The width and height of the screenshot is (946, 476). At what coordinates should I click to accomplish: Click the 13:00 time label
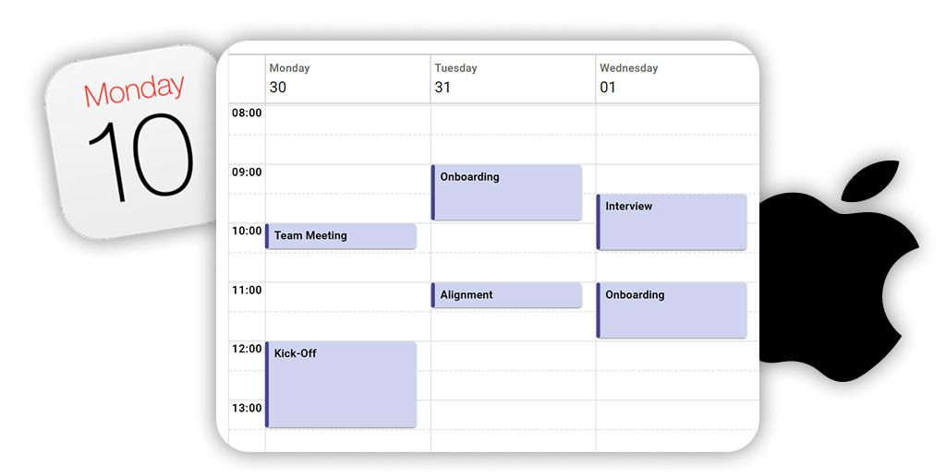click(x=247, y=409)
